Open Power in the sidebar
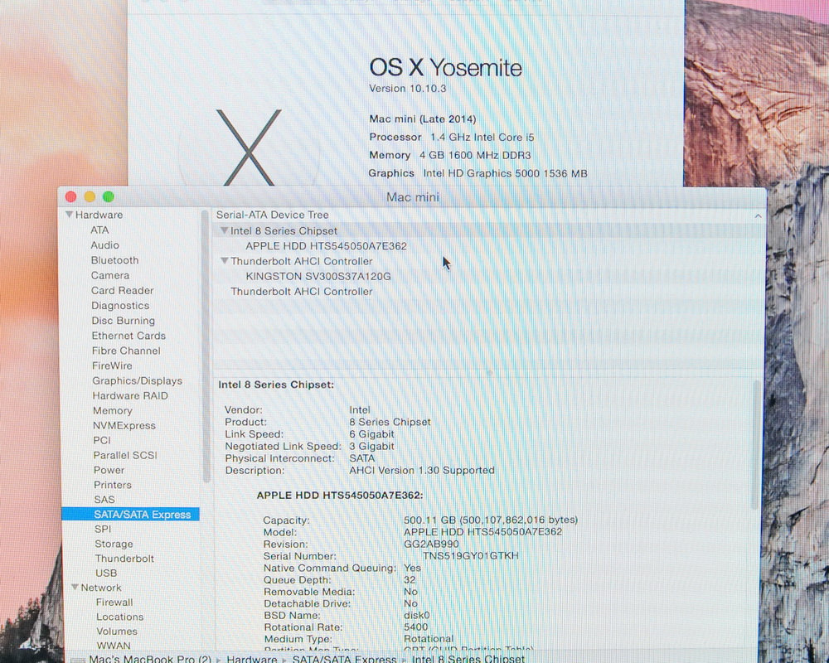The height and width of the screenshot is (663, 829). click(109, 470)
